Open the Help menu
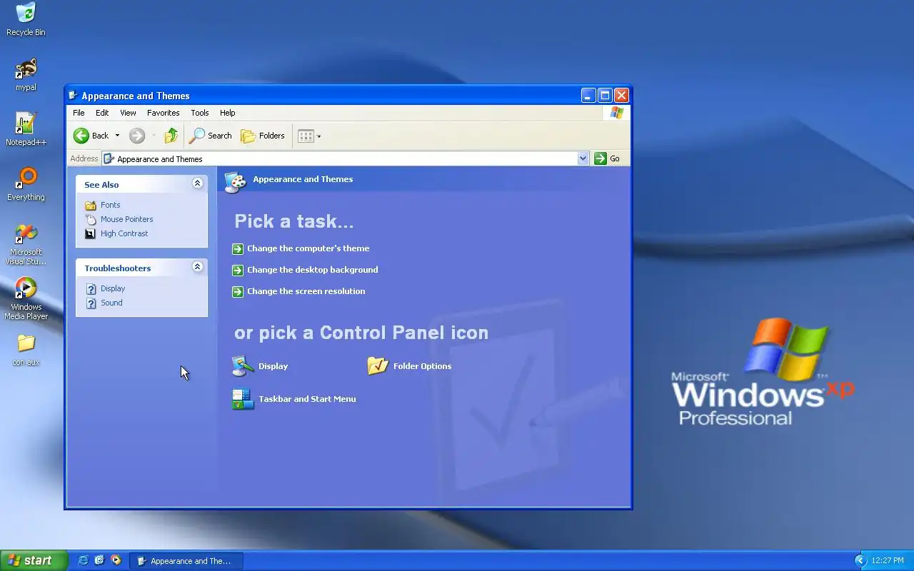 coord(227,113)
